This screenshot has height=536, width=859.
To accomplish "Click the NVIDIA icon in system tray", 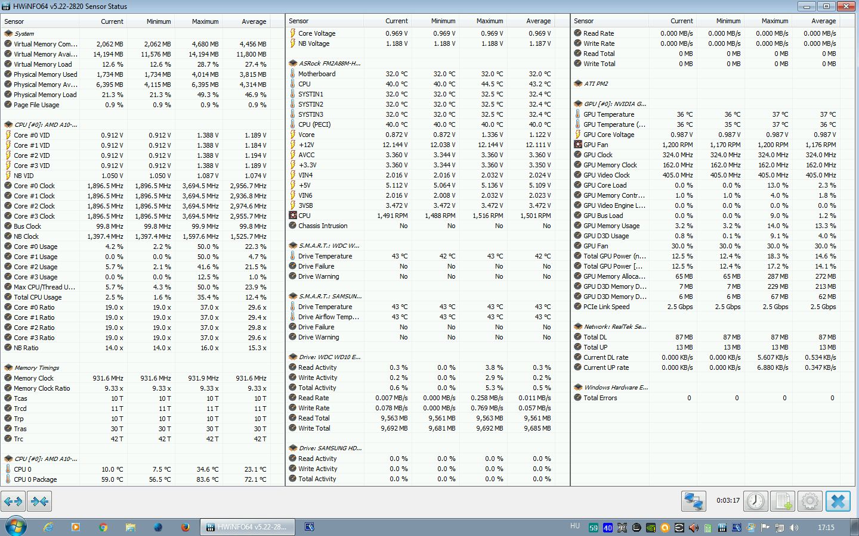I will click(651, 528).
